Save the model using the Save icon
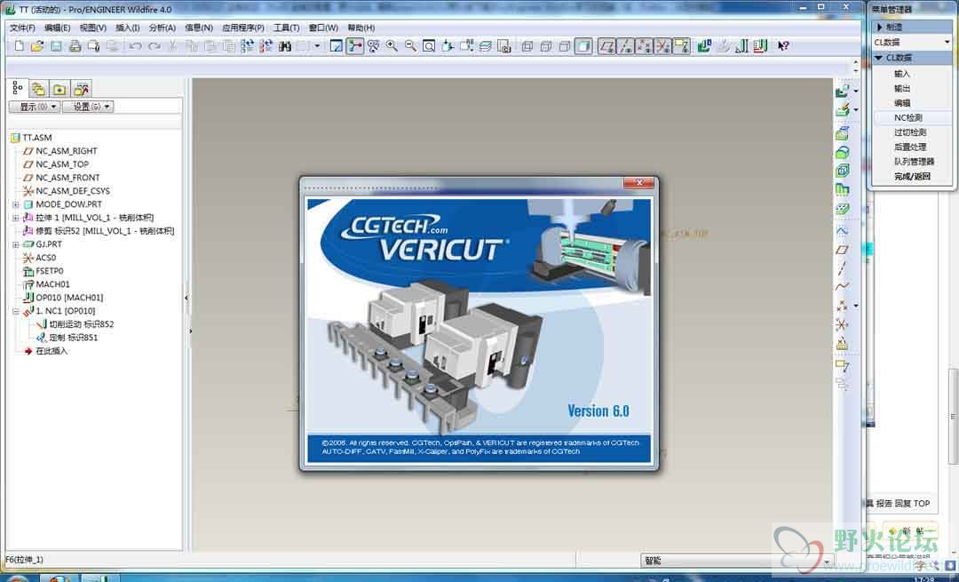 [56, 46]
